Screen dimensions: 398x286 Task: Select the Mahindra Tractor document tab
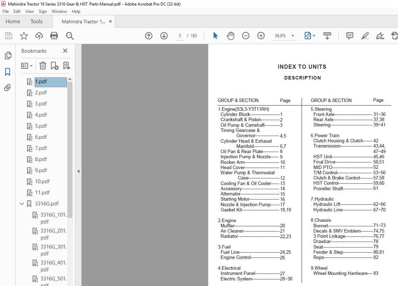click(x=83, y=22)
